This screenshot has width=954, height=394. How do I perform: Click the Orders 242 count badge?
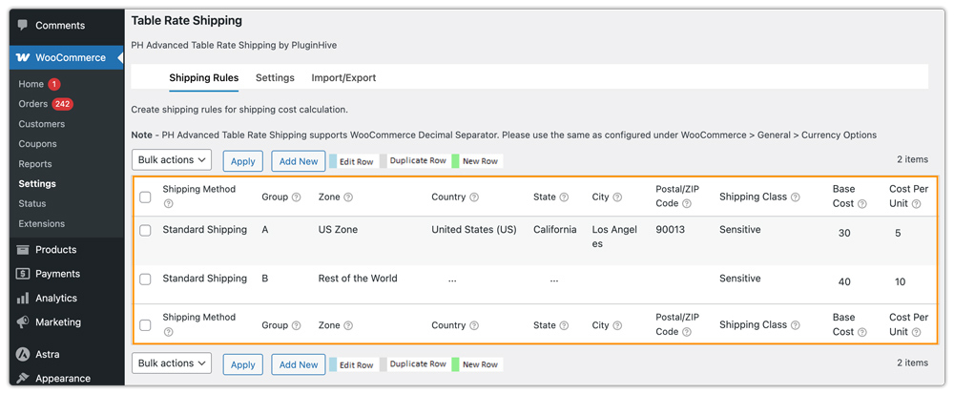[62, 104]
